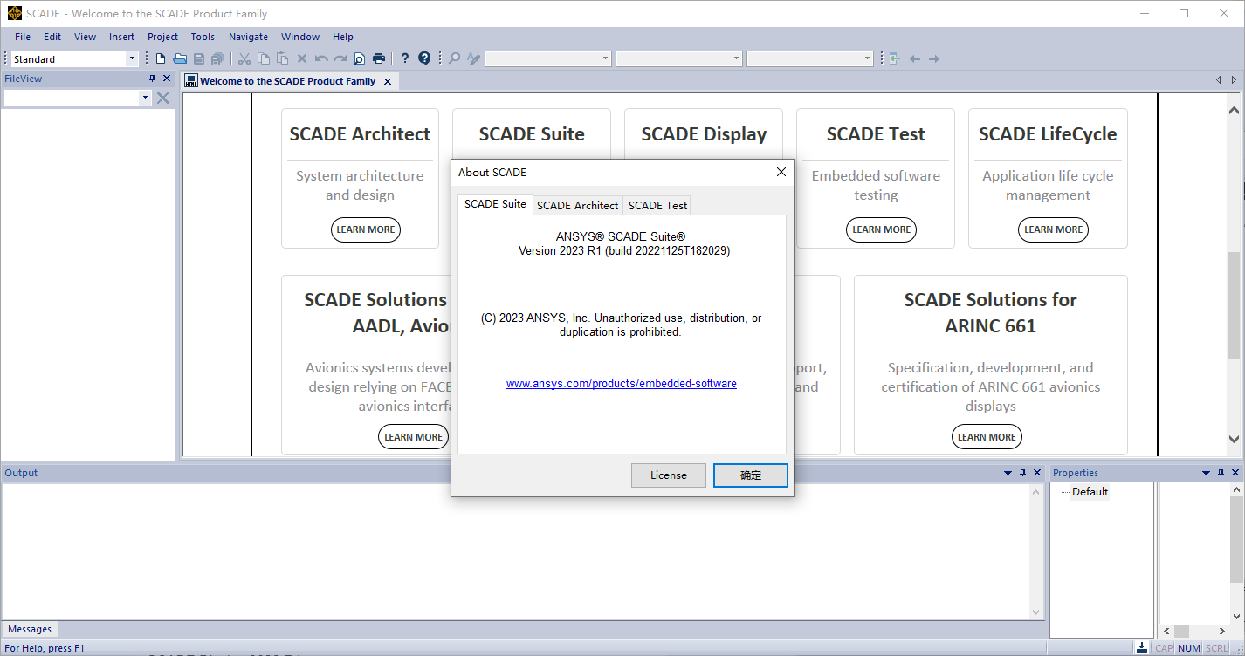
Task: Pin the FileView panel
Action: pyautogui.click(x=152, y=79)
